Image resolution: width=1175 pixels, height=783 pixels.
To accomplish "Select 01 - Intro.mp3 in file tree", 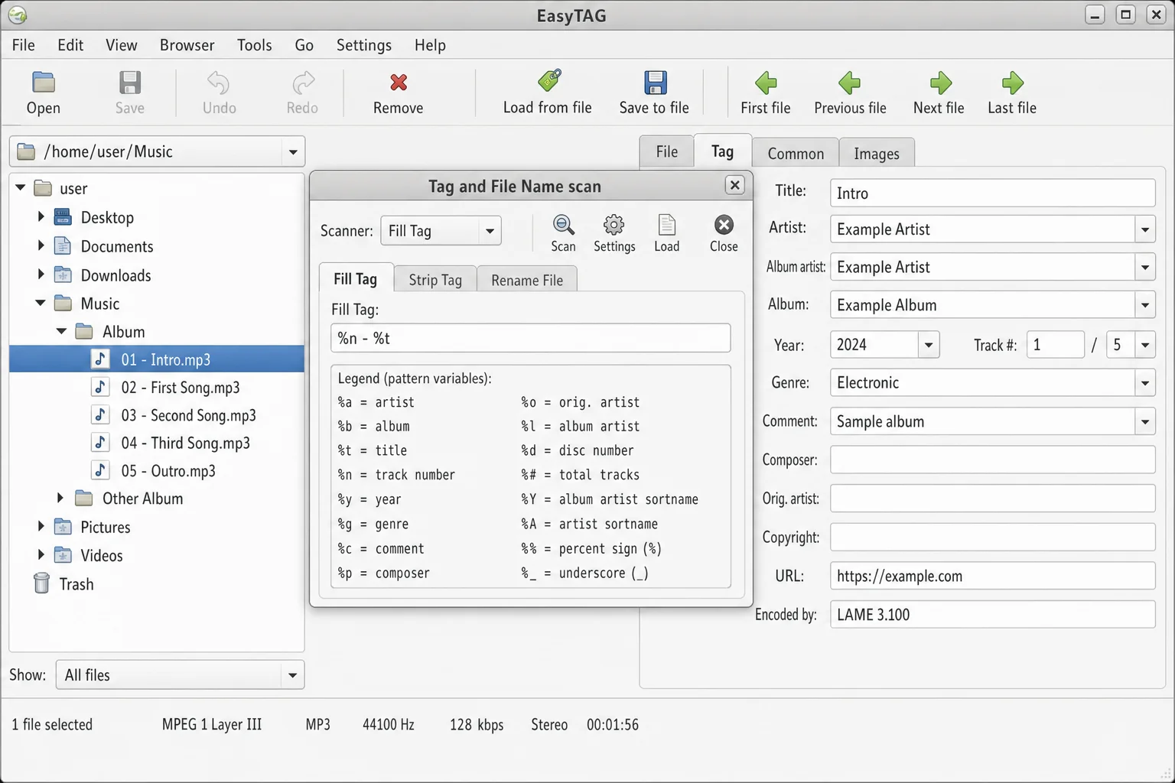I will pos(157,359).
